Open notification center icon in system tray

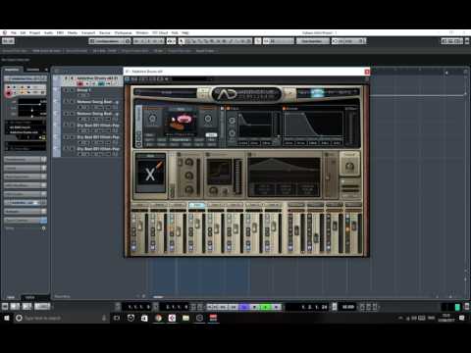pyautogui.click(x=462, y=318)
